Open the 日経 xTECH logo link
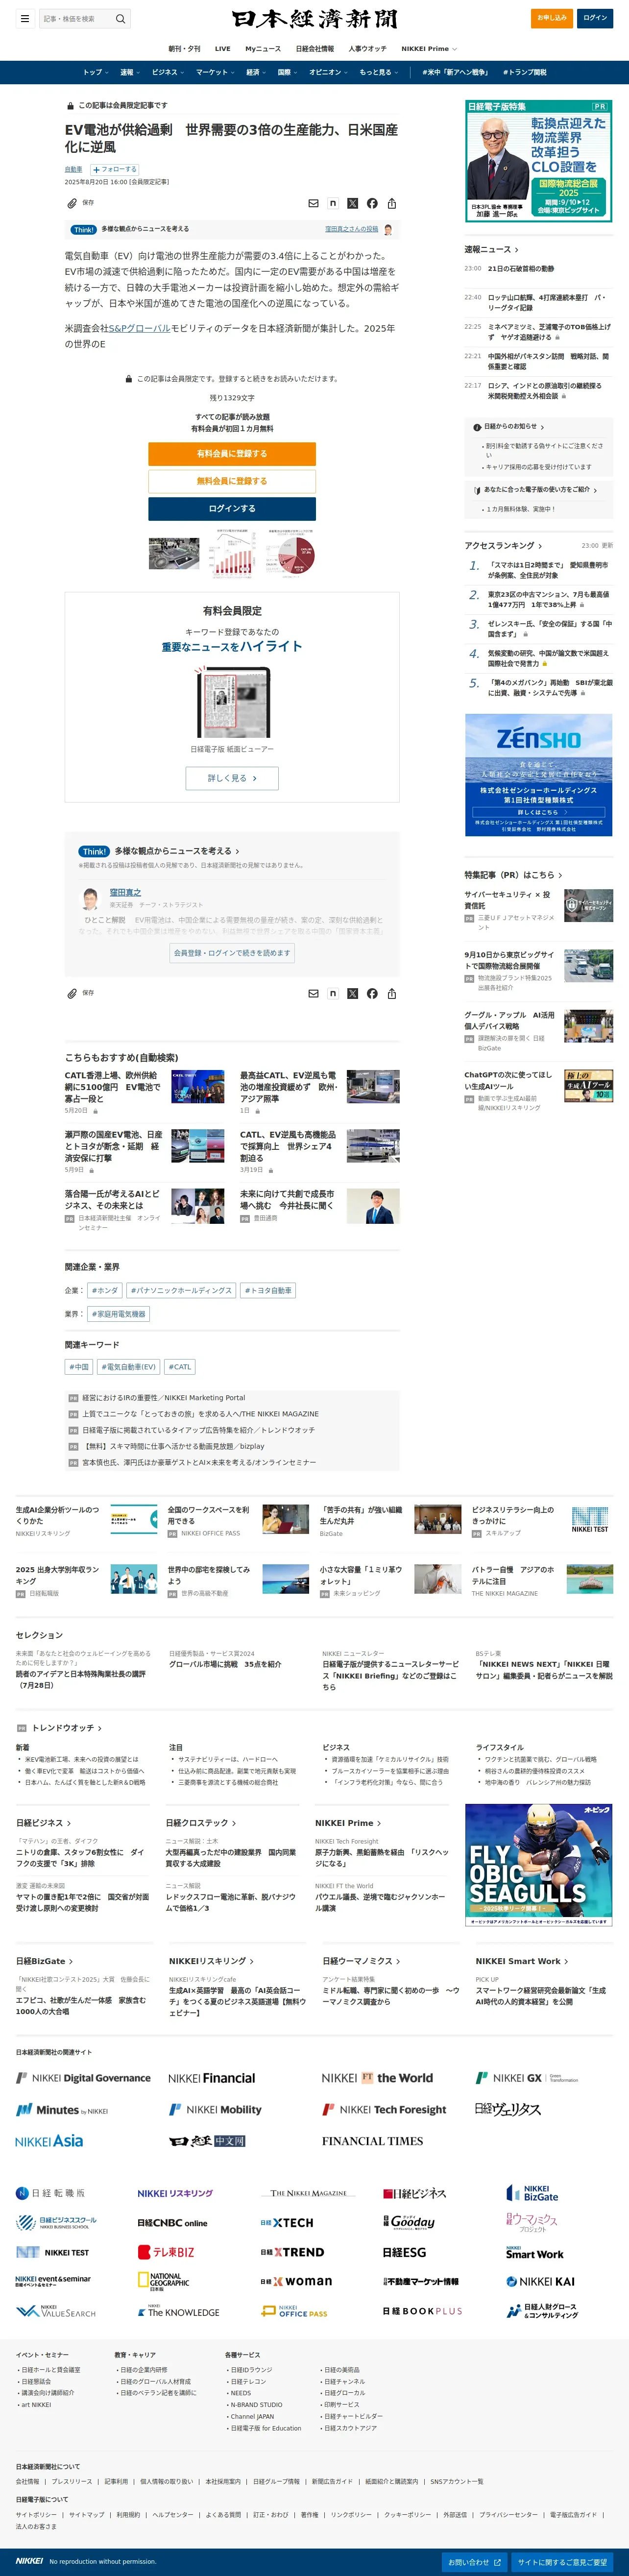Viewport: 629px width, 2576px height. point(287,2223)
